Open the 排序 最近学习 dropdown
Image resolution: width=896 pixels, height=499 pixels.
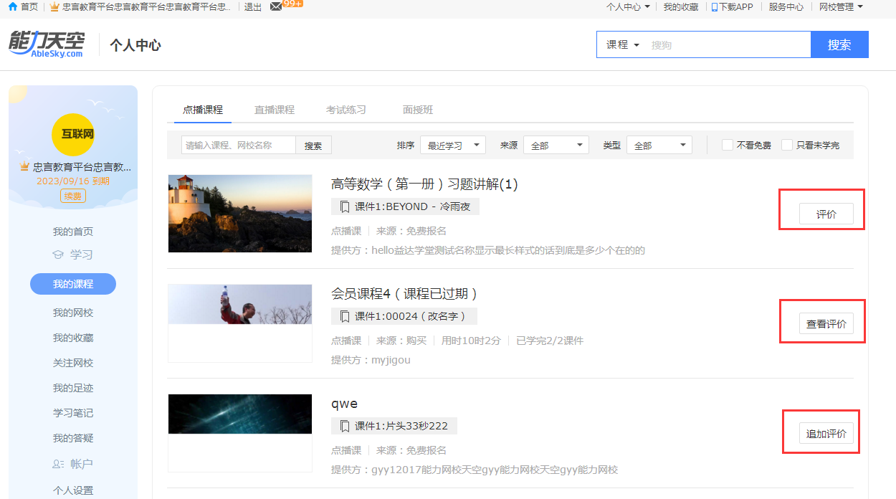point(453,145)
